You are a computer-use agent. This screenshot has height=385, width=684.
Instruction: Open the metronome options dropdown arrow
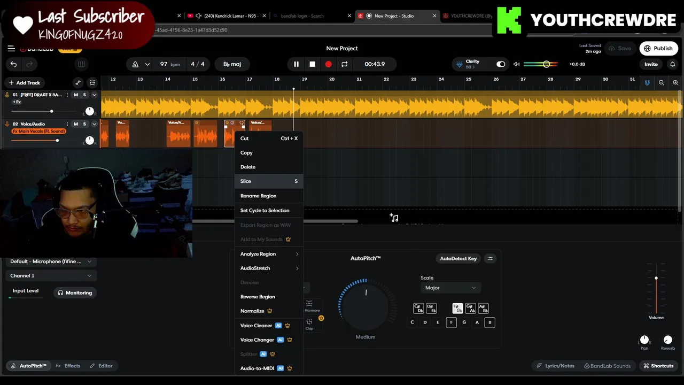(x=147, y=64)
